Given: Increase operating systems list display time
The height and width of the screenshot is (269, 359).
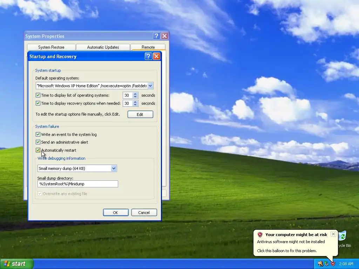Looking at the screenshot, I should click(x=135, y=94).
